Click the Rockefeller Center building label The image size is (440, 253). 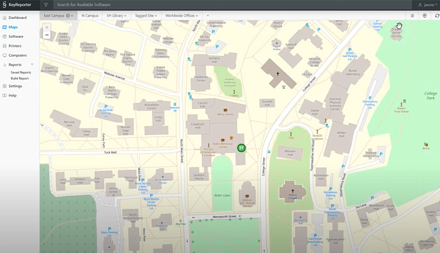(151, 106)
